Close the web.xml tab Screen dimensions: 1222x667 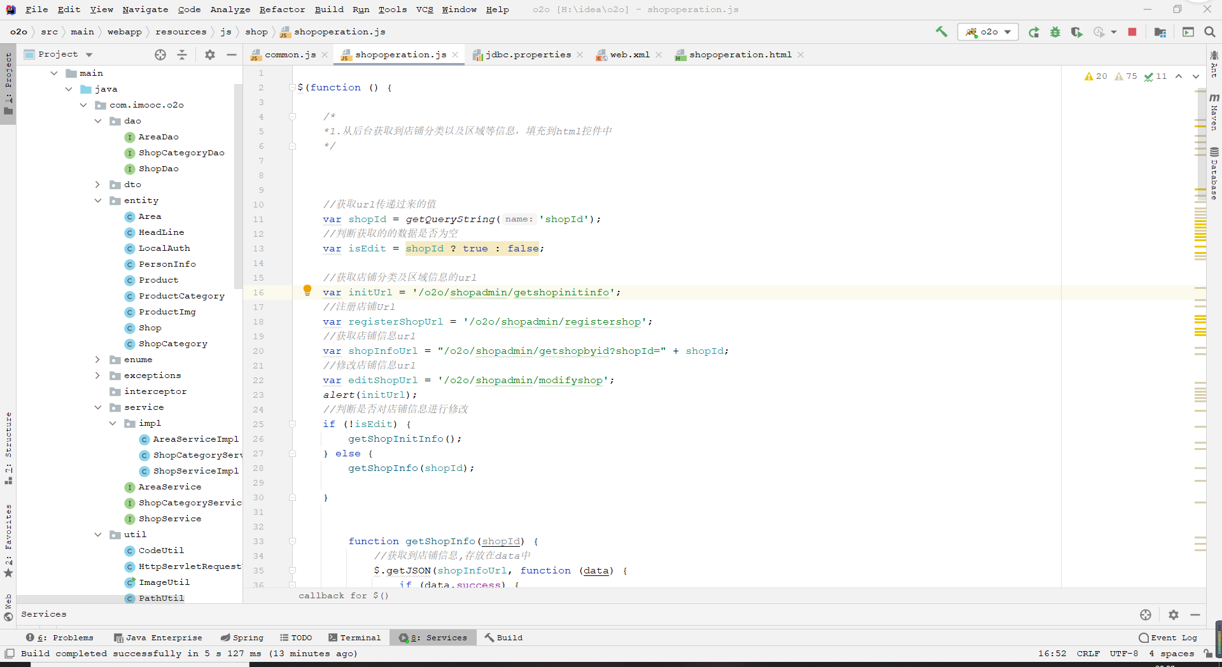pos(659,55)
